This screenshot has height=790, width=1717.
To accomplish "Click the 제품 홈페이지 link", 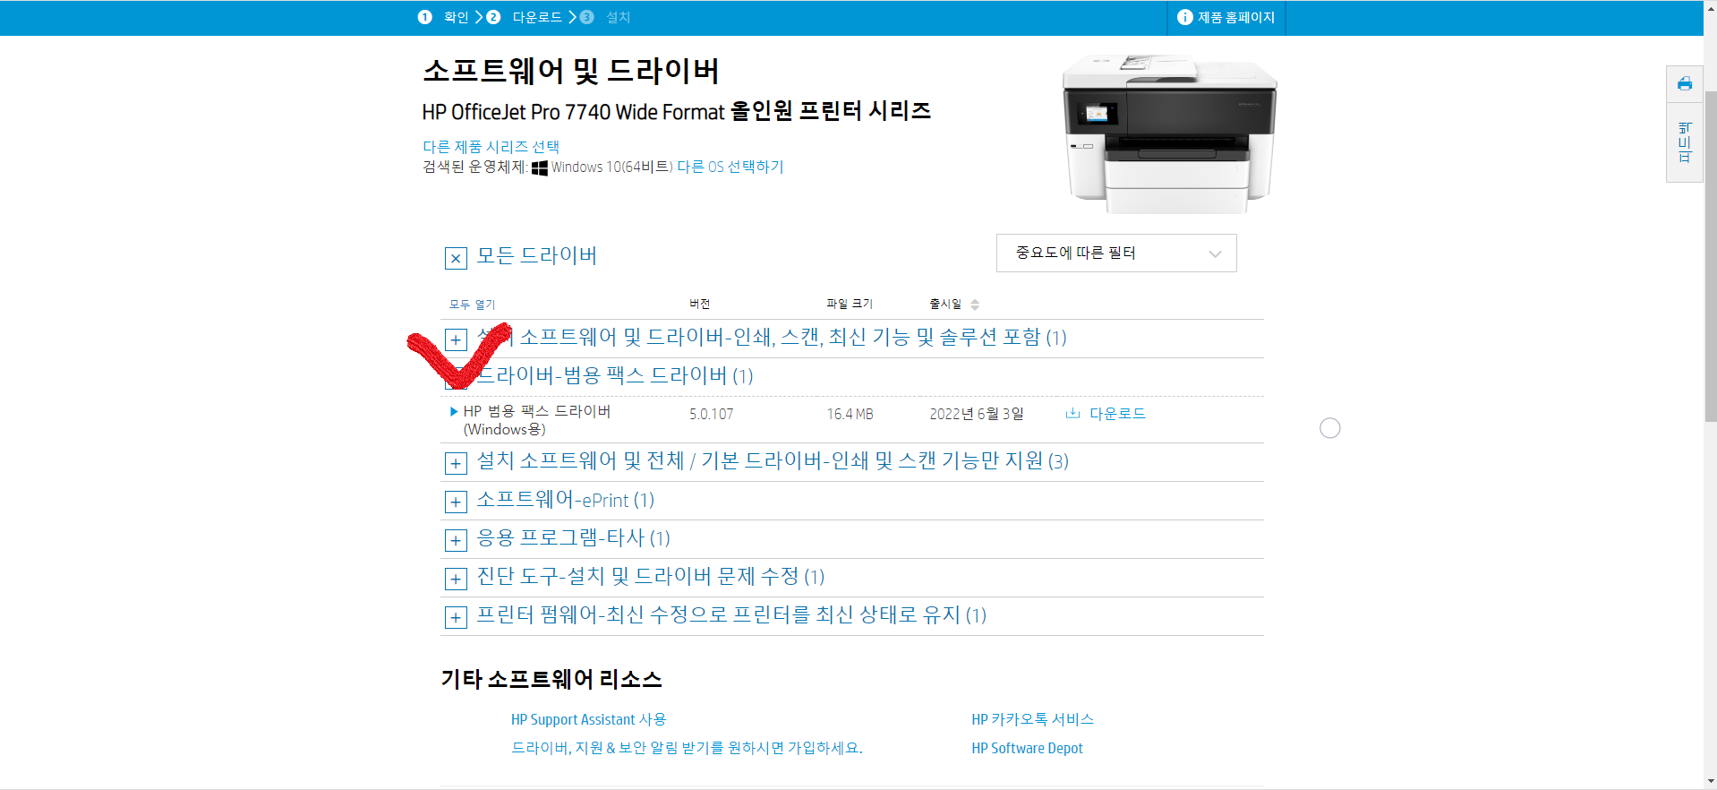I will coord(1236,17).
